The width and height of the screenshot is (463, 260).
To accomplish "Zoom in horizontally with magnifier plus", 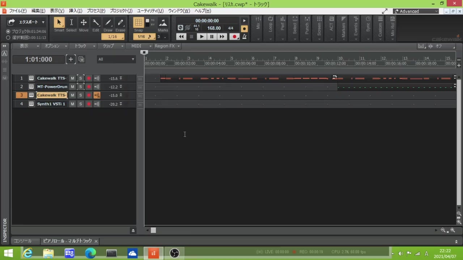I will (x=453, y=230).
